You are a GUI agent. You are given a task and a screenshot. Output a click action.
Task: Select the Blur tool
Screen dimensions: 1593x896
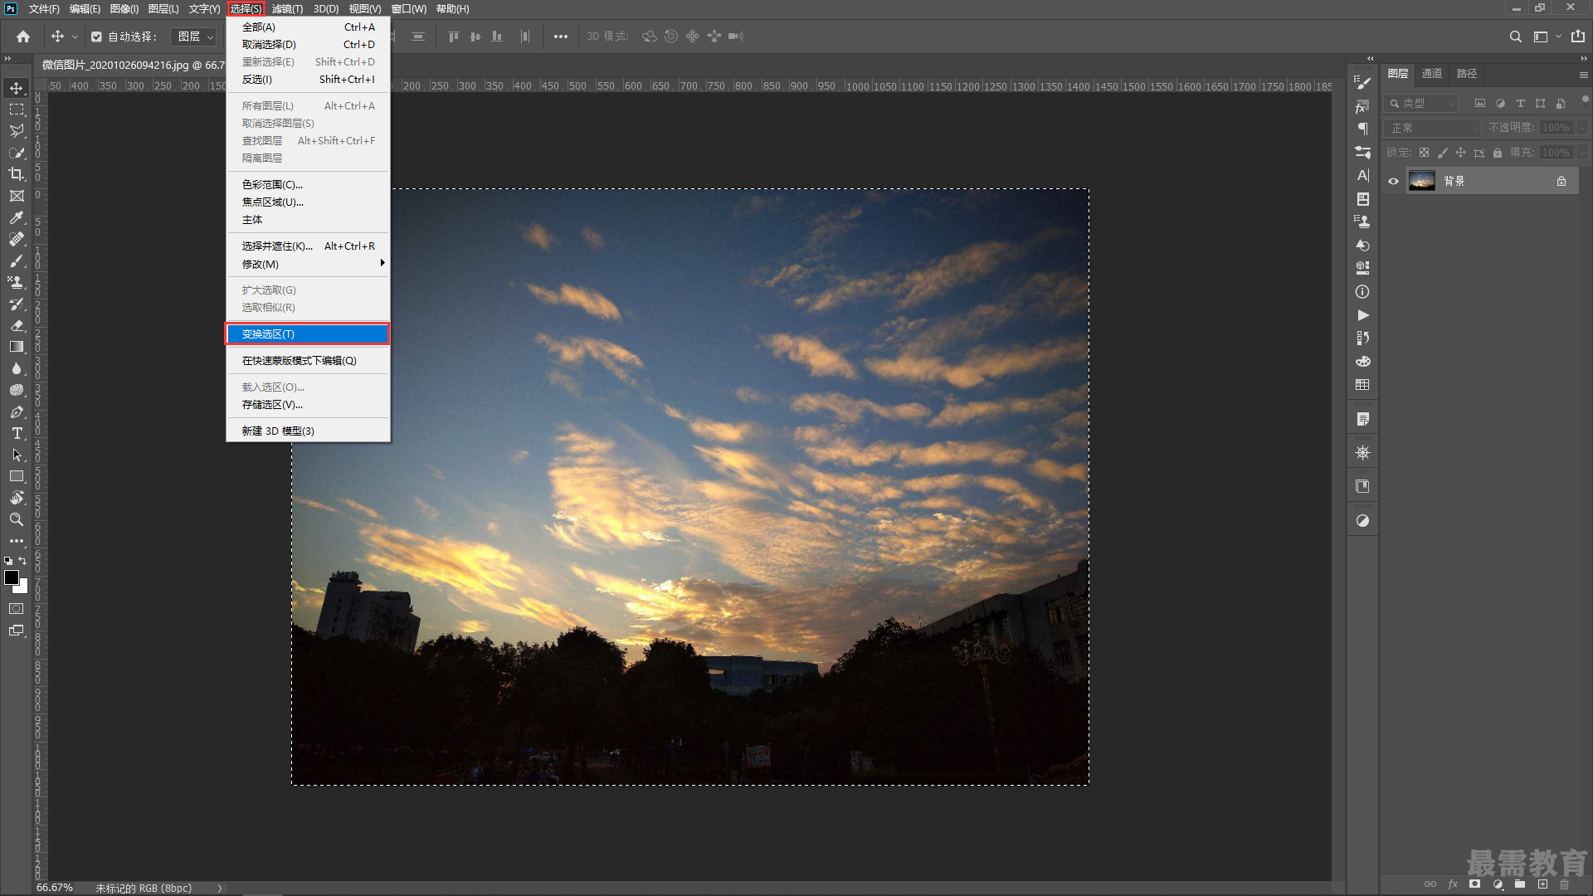17,368
